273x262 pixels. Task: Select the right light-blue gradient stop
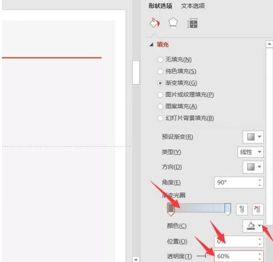pos(228,209)
